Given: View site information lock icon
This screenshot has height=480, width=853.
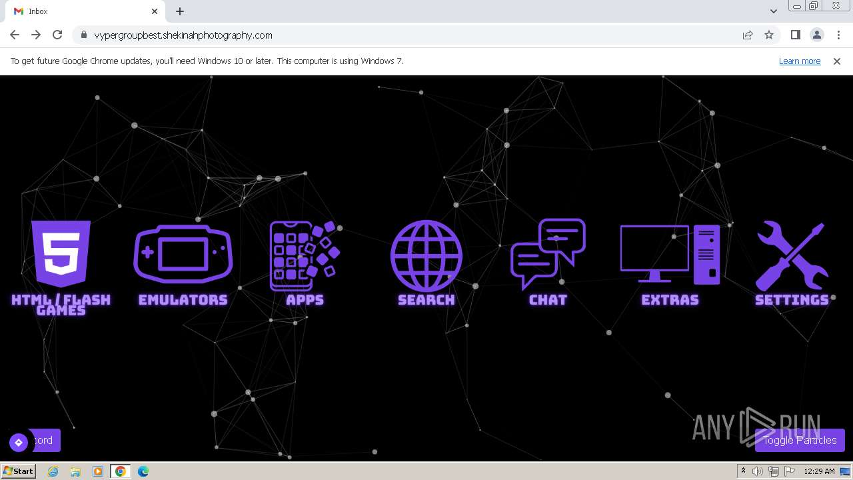Looking at the screenshot, I should (83, 35).
